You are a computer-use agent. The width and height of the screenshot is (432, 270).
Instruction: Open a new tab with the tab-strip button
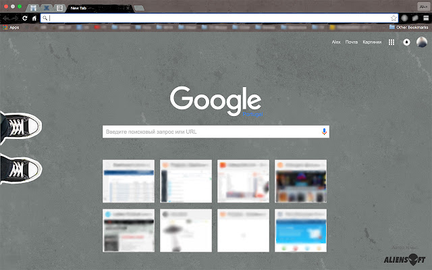(139, 8)
